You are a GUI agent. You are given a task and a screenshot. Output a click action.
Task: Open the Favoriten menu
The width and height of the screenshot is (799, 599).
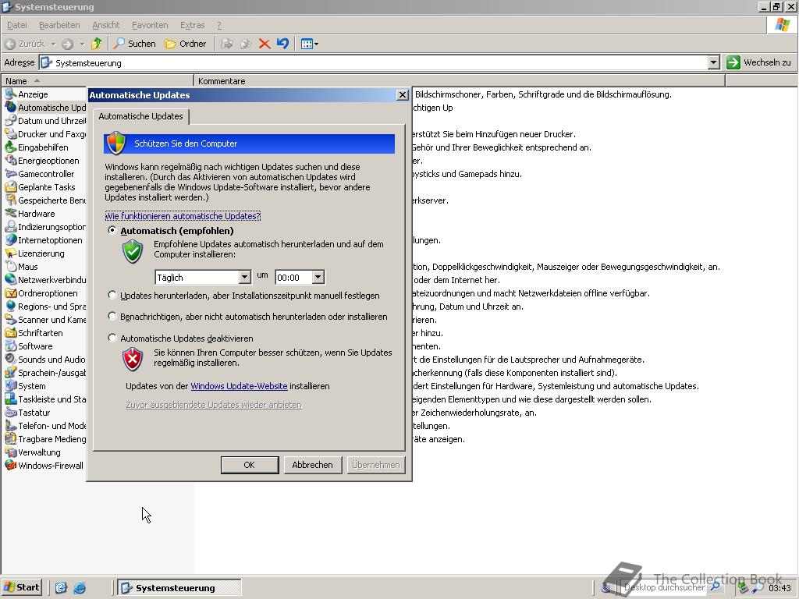pos(150,25)
